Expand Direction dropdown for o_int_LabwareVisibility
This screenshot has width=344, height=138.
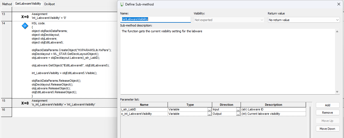pos(238,114)
